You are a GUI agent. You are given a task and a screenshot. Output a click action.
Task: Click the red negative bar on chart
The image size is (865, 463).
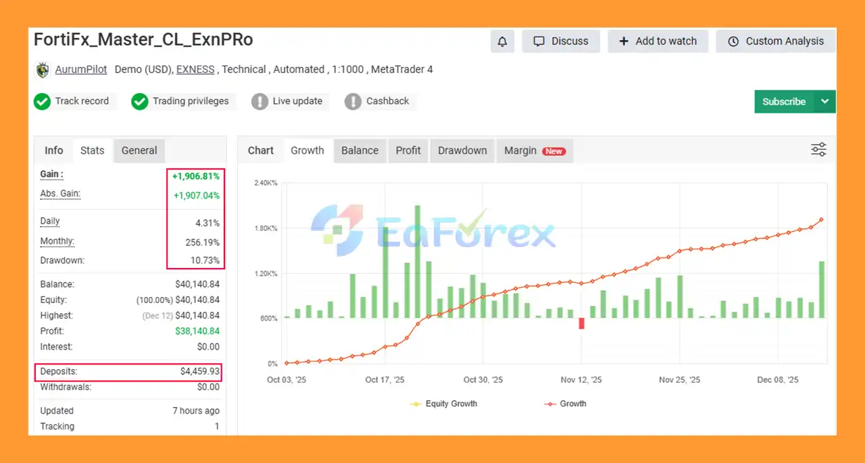[581, 323]
